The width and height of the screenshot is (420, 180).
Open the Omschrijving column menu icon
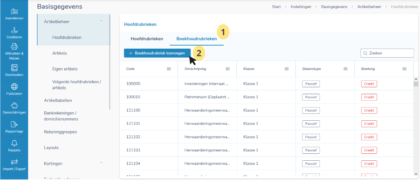coord(227,69)
